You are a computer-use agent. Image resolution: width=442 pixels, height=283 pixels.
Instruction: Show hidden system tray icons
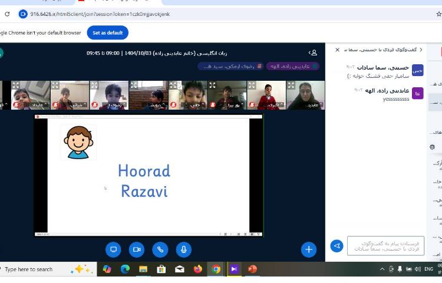coord(382,269)
